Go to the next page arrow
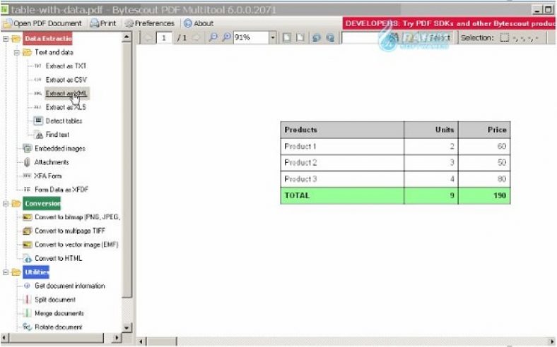Image resolution: width=557 pixels, height=347 pixels. 197,37
